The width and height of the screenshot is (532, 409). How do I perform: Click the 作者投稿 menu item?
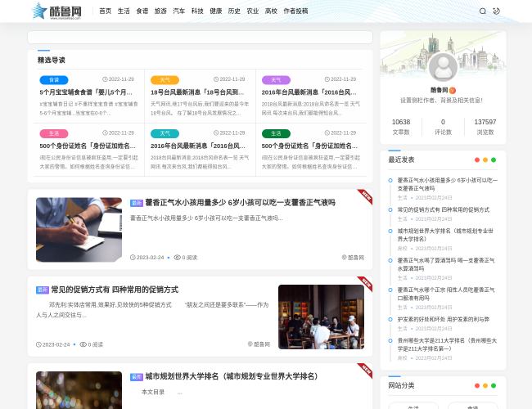pyautogui.click(x=295, y=11)
